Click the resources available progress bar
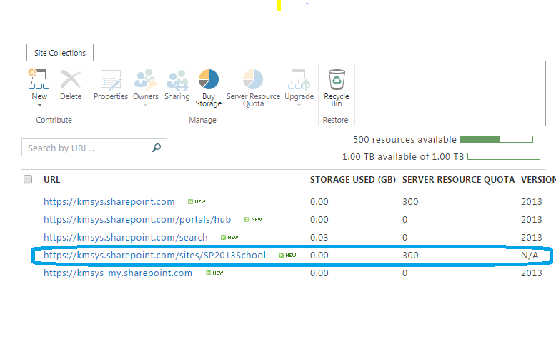The width and height of the screenshot is (556, 344). pos(497,139)
